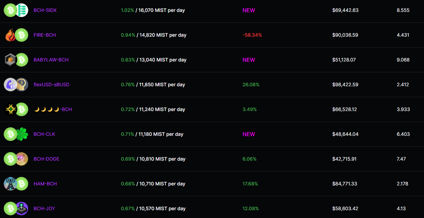Open the BCH-DOGE pair link
This screenshot has height=218, width=424.
47,159
